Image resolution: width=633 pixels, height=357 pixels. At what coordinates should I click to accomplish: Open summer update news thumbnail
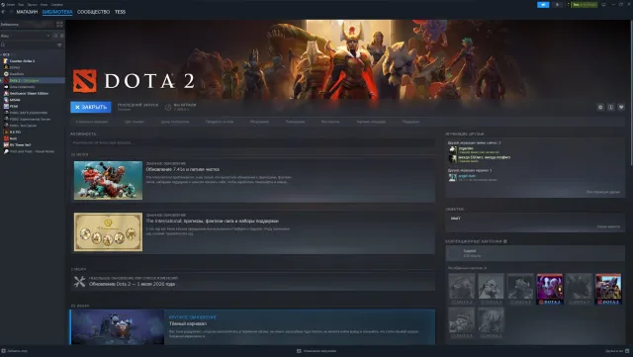108,181
